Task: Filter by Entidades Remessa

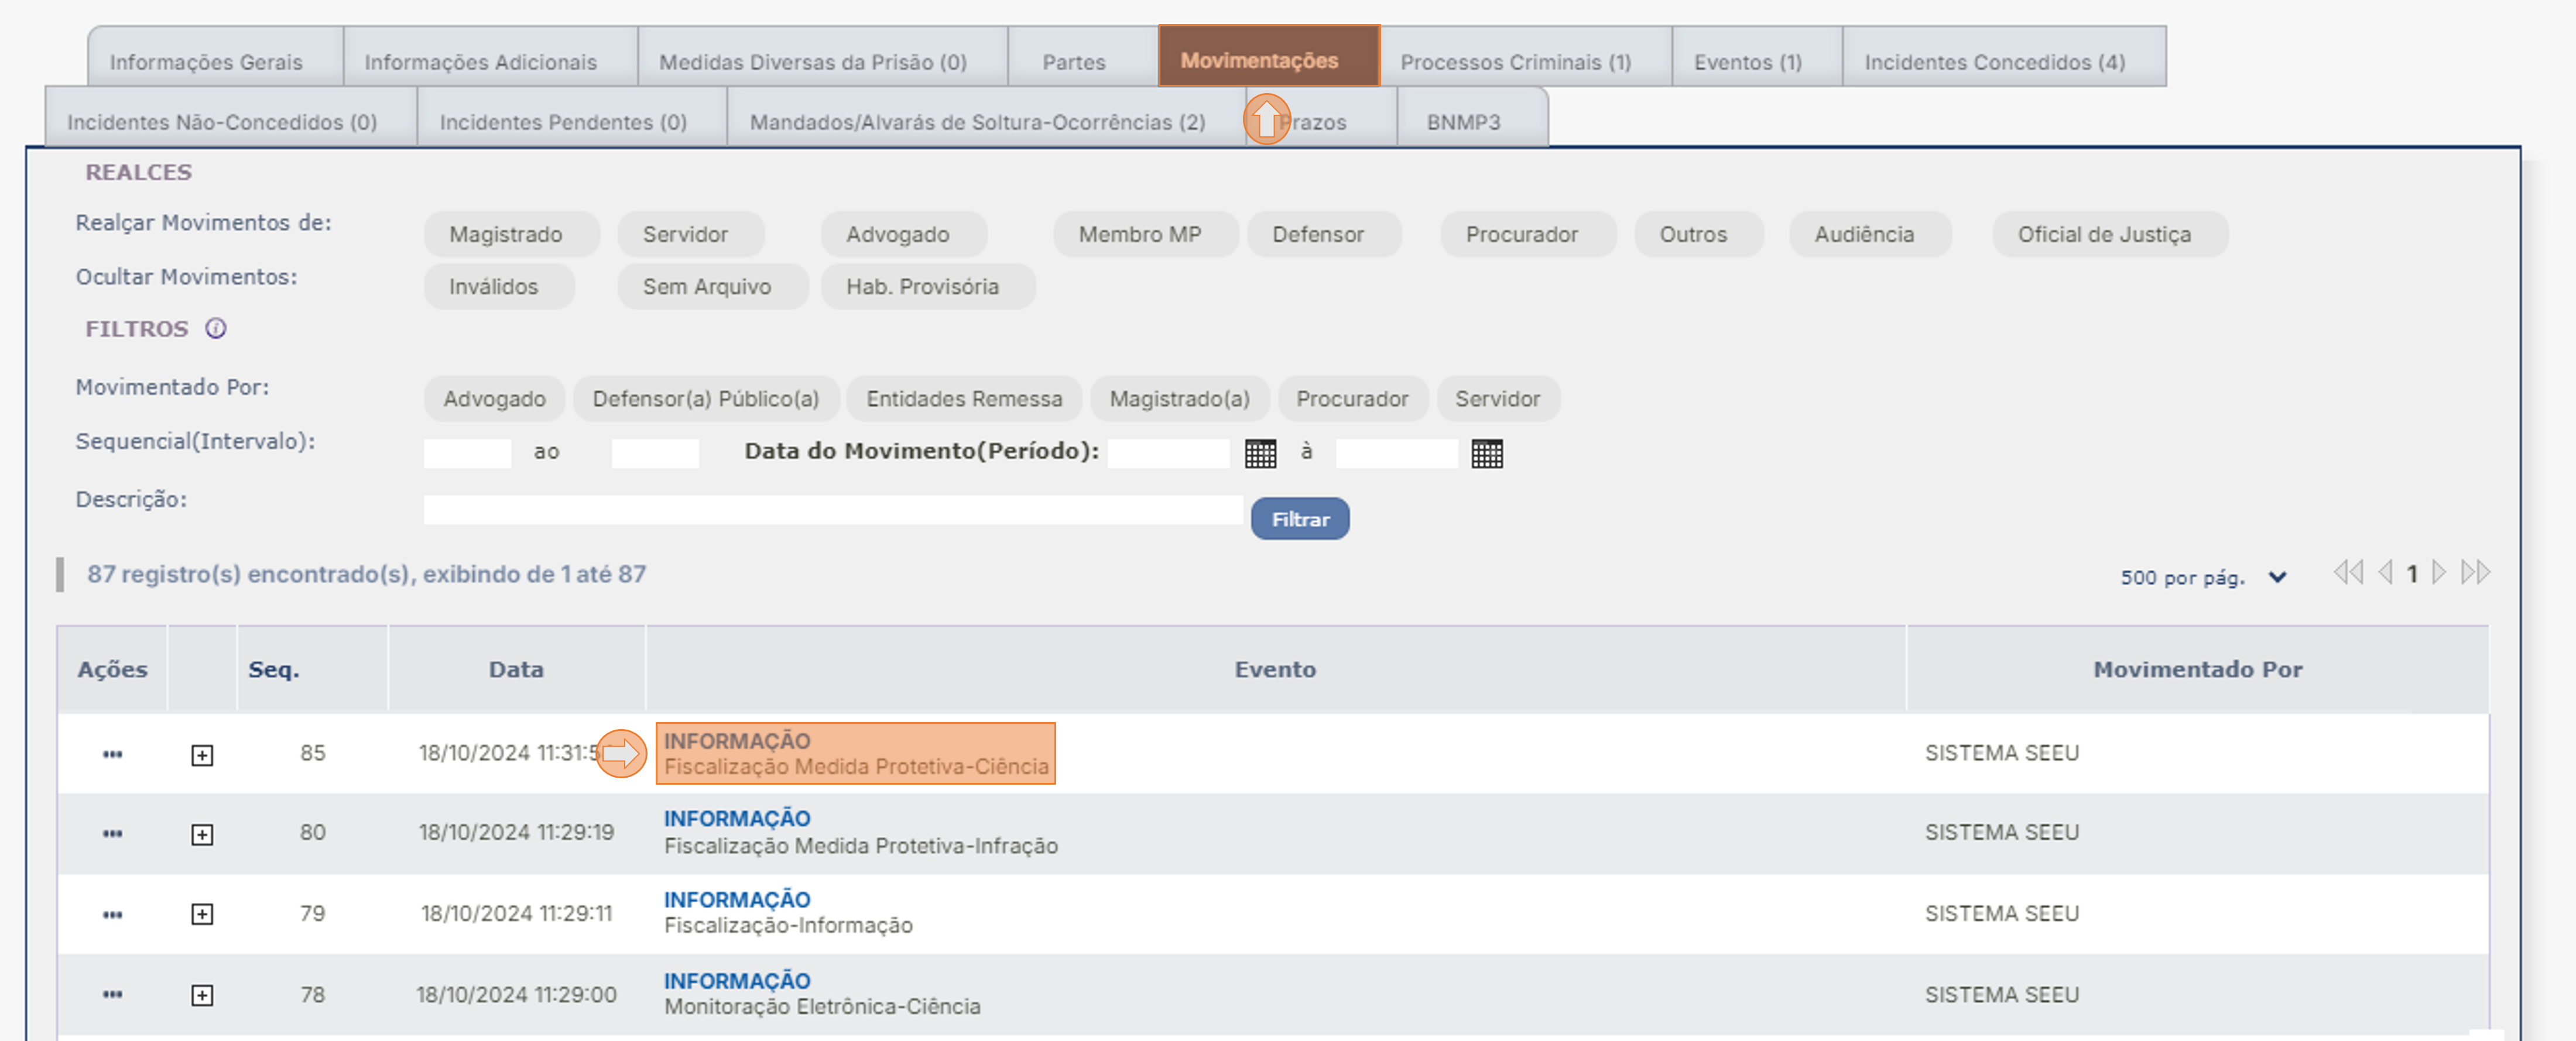Action: [965, 398]
